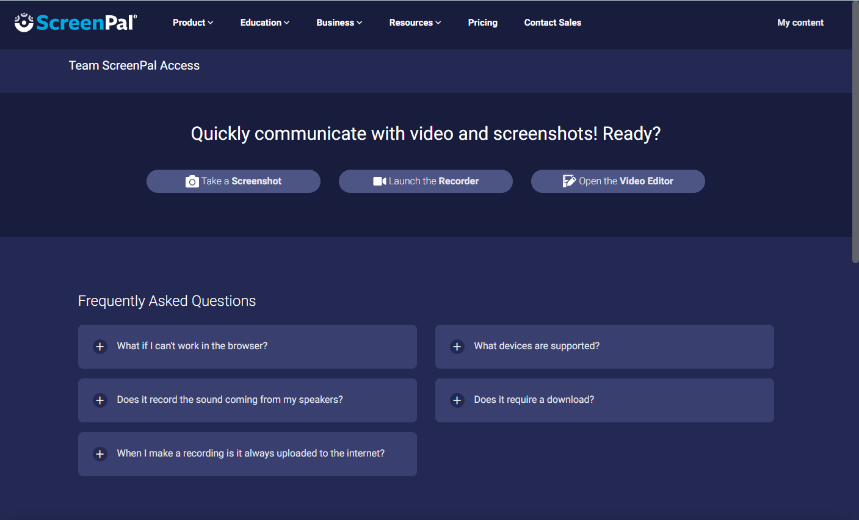This screenshot has height=520, width=859.
Task: Expand 'When I make a recording' FAQ
Action: (x=250, y=453)
